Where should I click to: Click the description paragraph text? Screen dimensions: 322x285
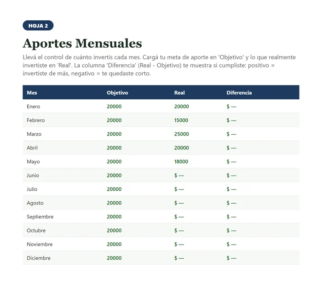pyautogui.click(x=159, y=65)
